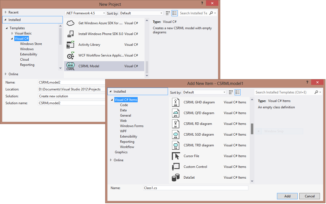The width and height of the screenshot is (326, 204).
Task: Click the search magnifier in New Project dialog
Action: pos(211,13)
